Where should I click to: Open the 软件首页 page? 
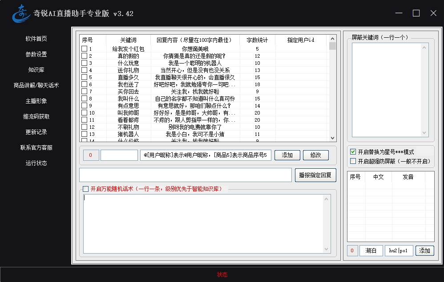(36, 39)
